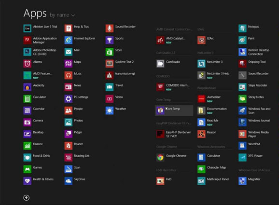Open the SkyDrive cloud icon

click(69, 181)
